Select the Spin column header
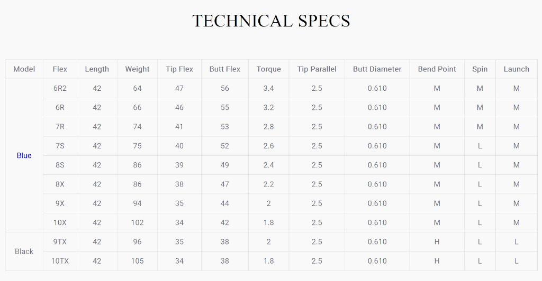 pos(480,69)
